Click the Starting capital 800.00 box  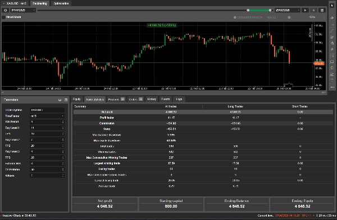(x=171, y=204)
